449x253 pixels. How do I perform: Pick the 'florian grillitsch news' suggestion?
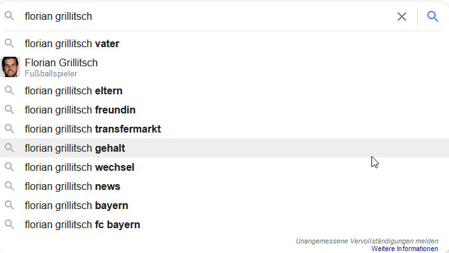[x=224, y=186]
